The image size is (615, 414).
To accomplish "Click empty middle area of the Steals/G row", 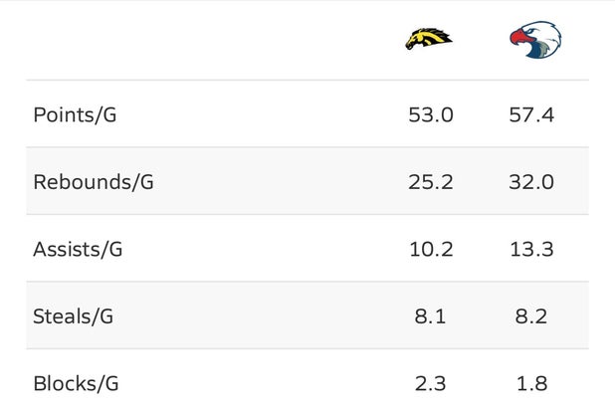I will (x=259, y=316).
